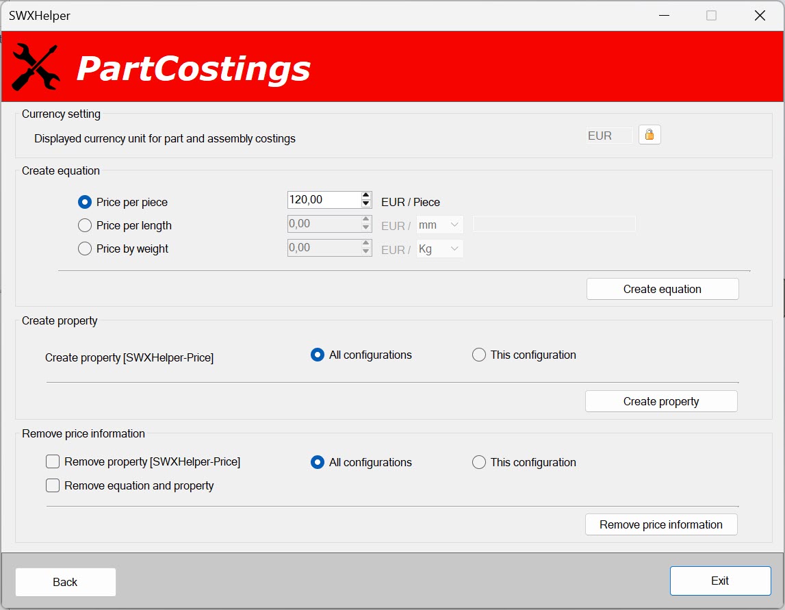The height and width of the screenshot is (610, 785).
Task: Click the 'Create equation' group heading
Action: (61, 170)
